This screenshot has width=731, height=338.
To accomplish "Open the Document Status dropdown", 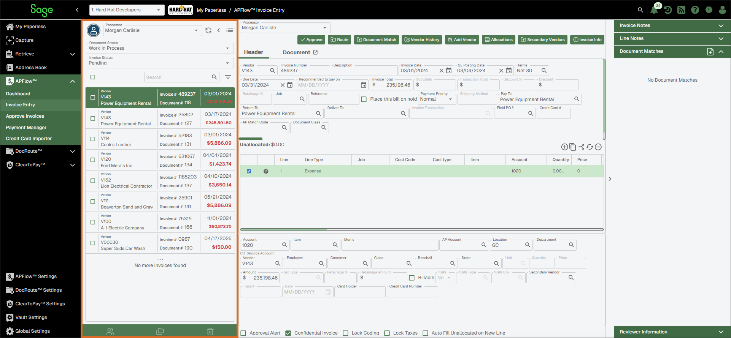I will point(160,48).
